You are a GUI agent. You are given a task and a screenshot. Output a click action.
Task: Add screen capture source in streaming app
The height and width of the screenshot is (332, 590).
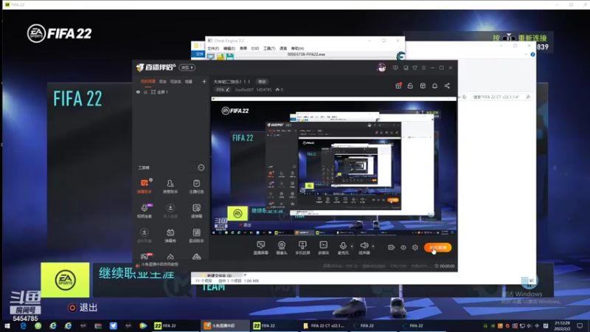point(261,248)
